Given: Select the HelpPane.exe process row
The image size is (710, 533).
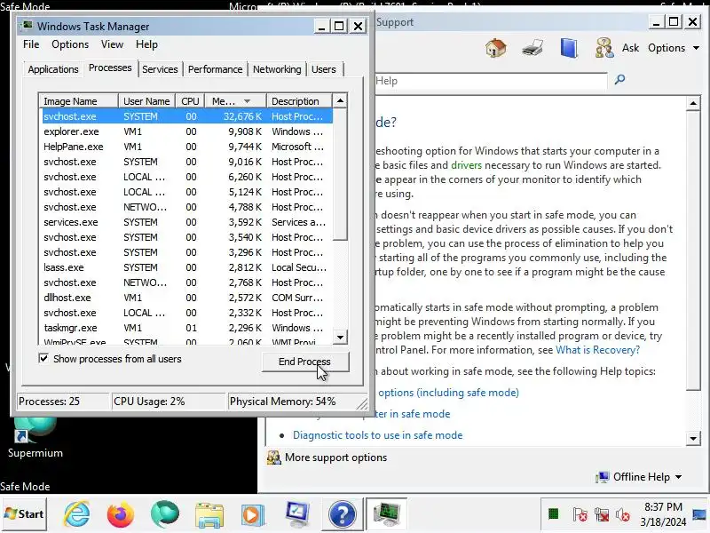Looking at the screenshot, I should [187, 147].
